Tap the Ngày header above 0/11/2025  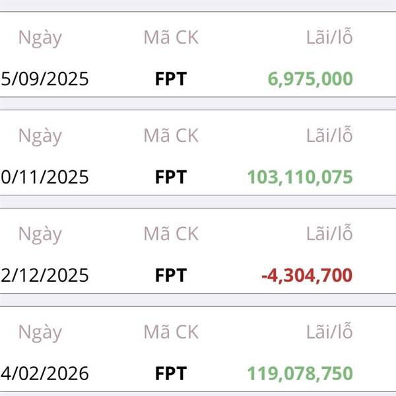point(40,136)
